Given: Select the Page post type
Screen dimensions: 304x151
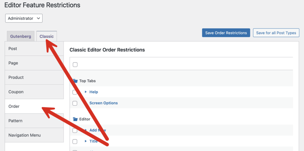Looking at the screenshot, I should tap(34, 63).
